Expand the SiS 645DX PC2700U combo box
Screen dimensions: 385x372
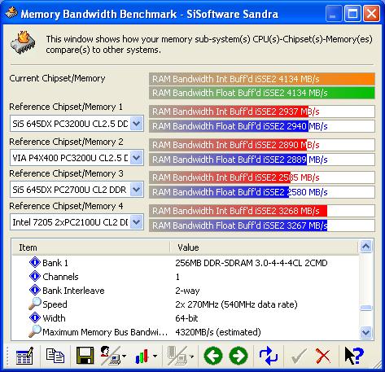pos(137,190)
